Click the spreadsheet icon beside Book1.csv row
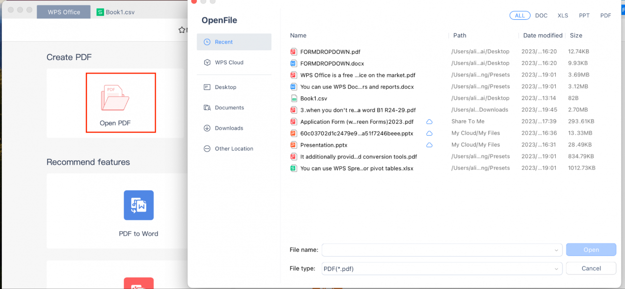 point(293,98)
